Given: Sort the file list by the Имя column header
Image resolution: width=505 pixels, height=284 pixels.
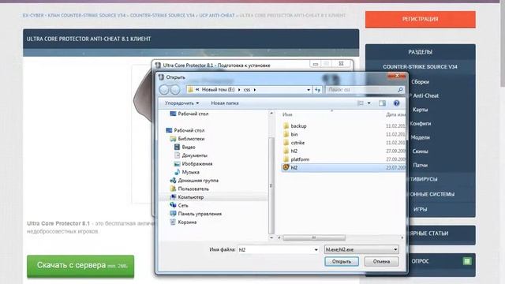Looking at the screenshot, I should pos(287,114).
